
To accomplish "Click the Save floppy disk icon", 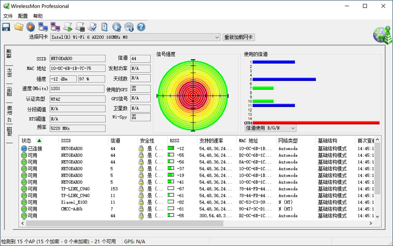I will pyautogui.click(x=6, y=27).
